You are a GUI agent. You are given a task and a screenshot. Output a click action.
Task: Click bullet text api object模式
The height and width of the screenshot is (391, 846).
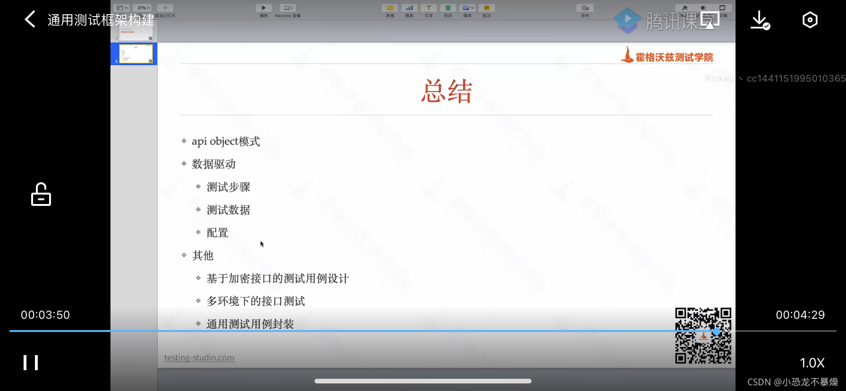226,141
